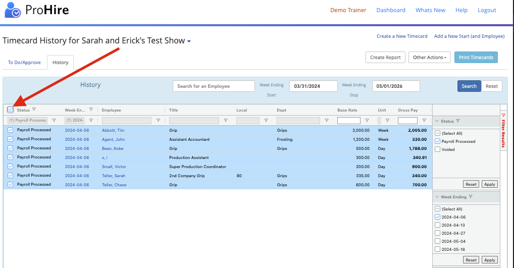The image size is (514, 268).
Task: Open Demo Trainer in top navigation
Action: click(x=348, y=10)
